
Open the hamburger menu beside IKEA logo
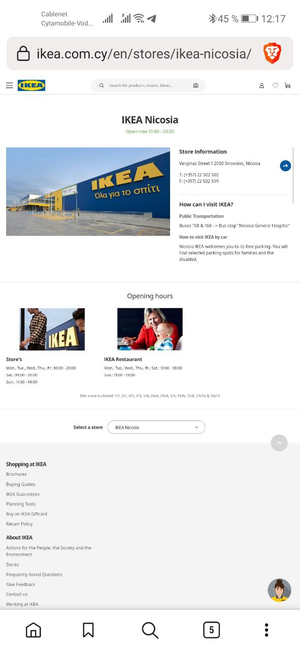coord(9,85)
